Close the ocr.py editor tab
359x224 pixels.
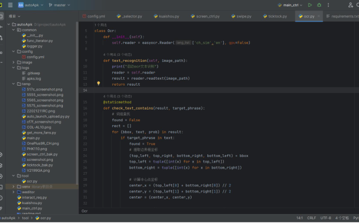pos(319,16)
